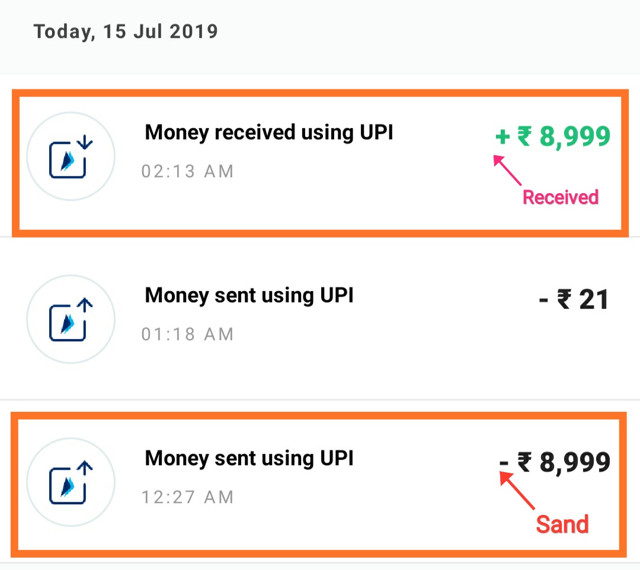Tap the 01:18 AM sent transaction icon
Viewport: 640px width, 570px height.
point(71,319)
